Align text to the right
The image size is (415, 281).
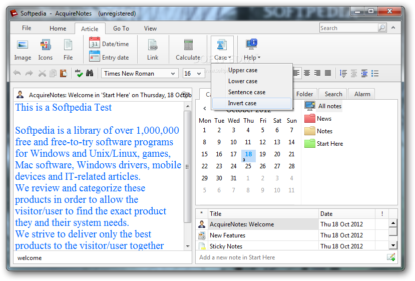(317, 73)
